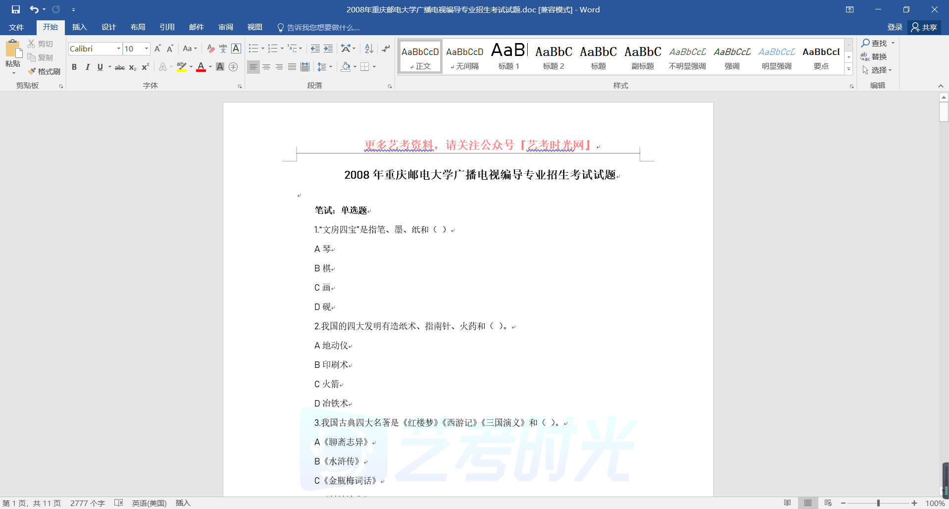
Task: Click the increase indent icon
Action: tap(328, 49)
